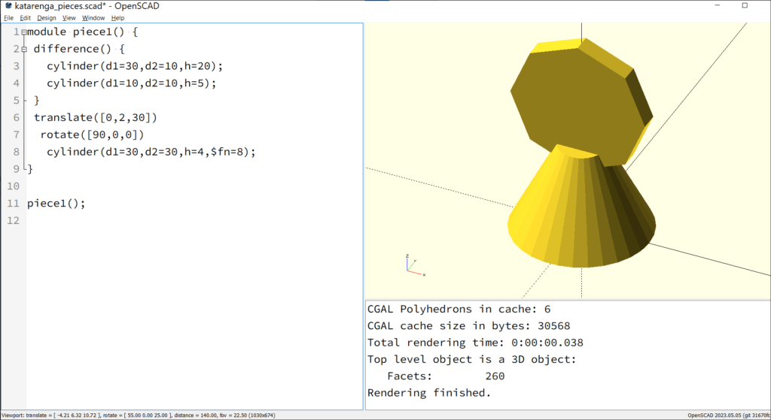Place cursor in 'cylinder(d1=30,d2=10,h=20);' line
Viewport: 771px width, 420px height.
(x=135, y=66)
